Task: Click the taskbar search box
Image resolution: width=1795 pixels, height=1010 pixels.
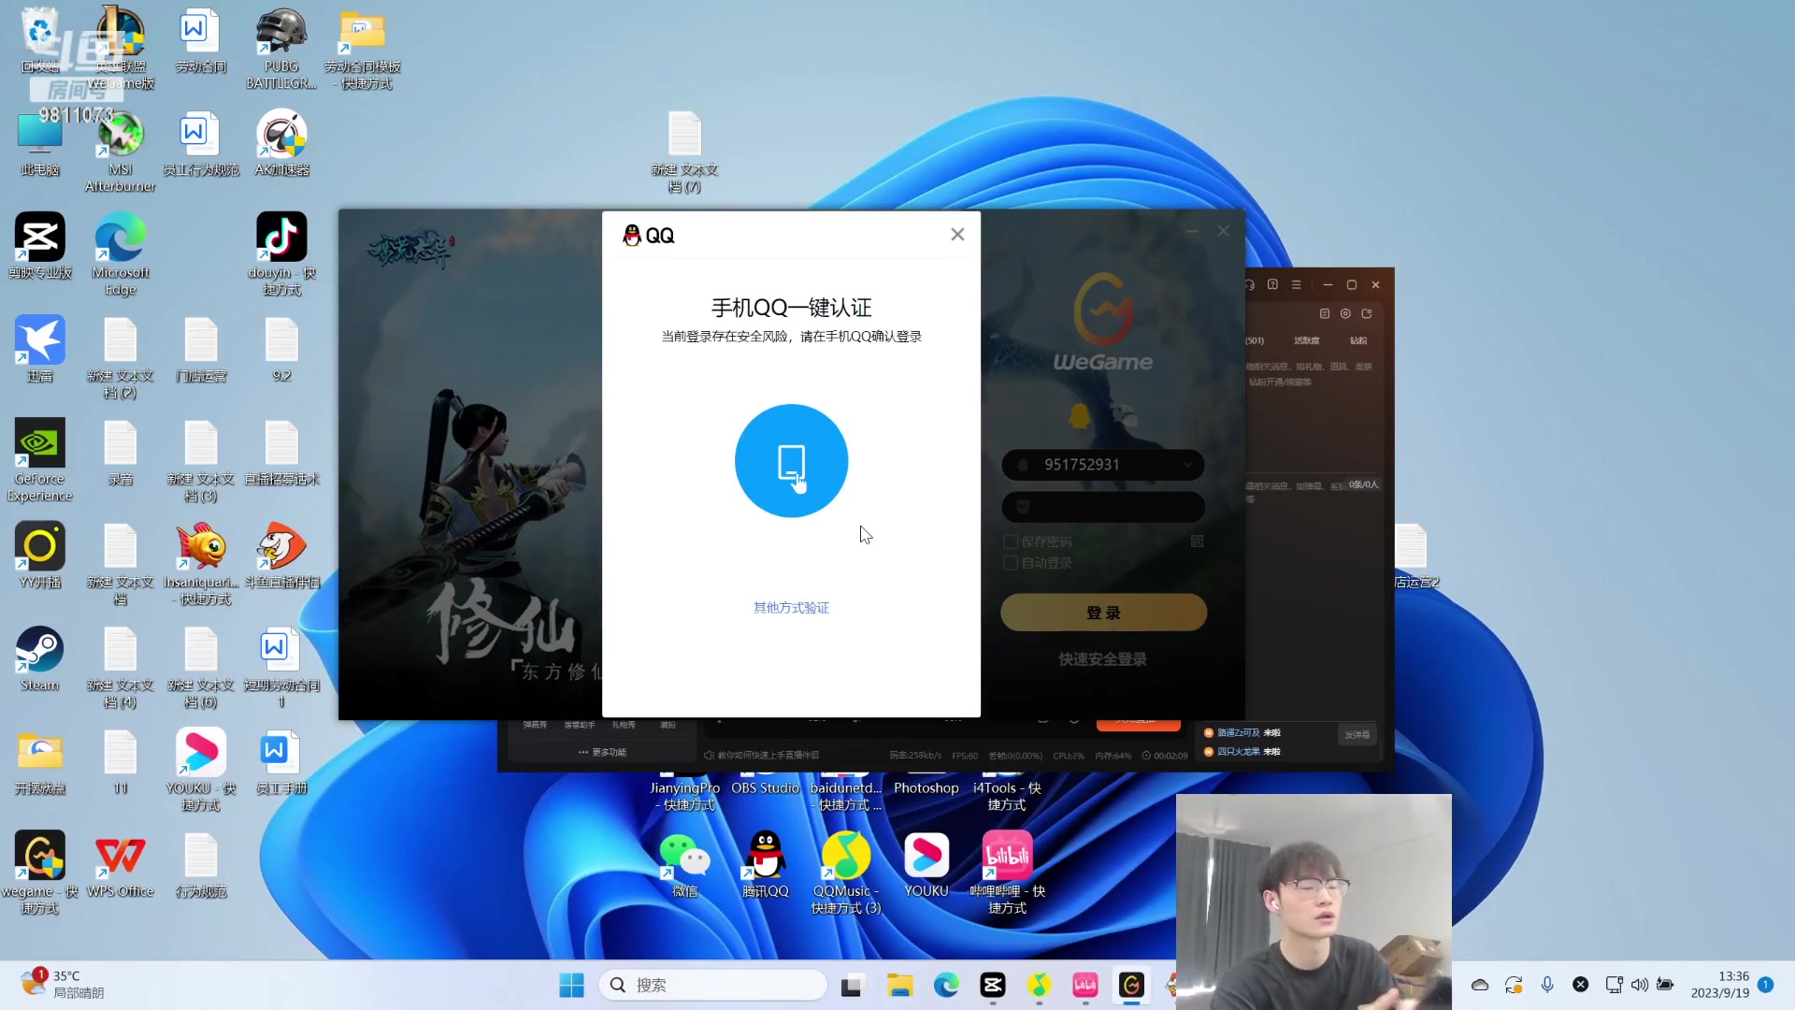Action: coord(713,985)
